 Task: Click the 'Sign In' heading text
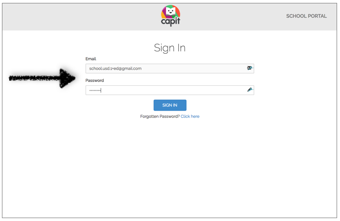point(170,48)
